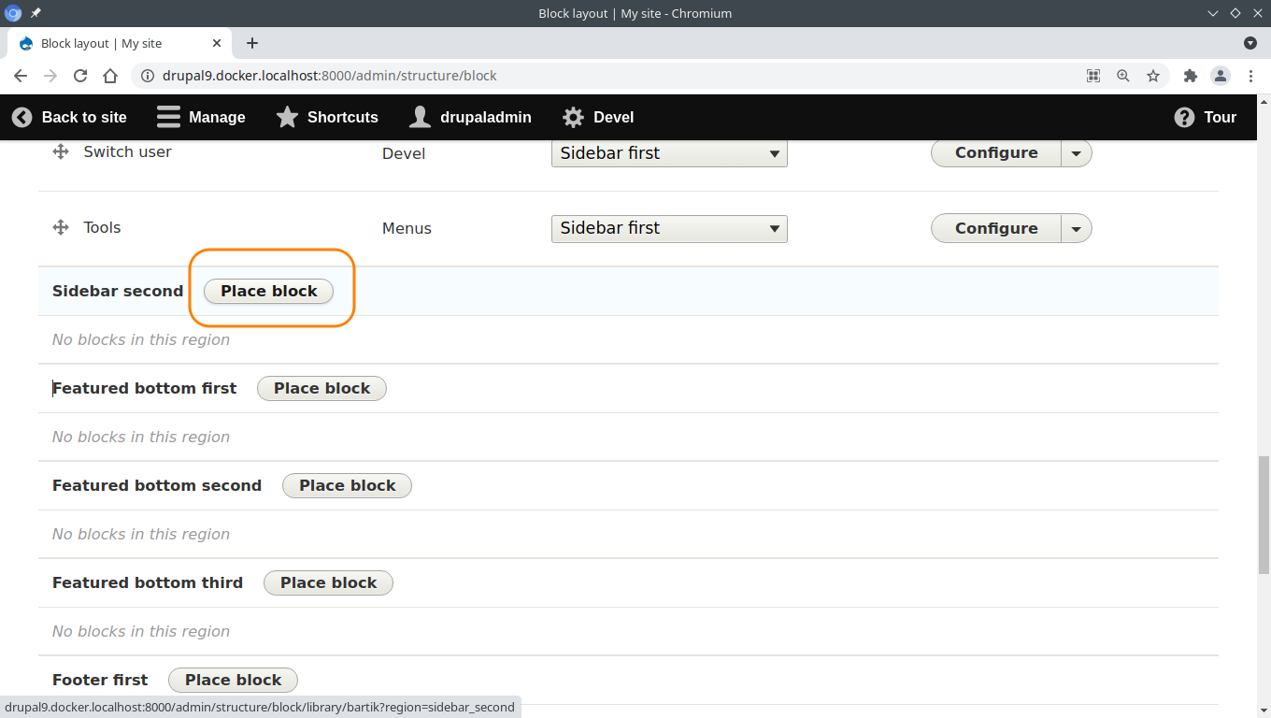Click the drag handle for Switch user block
Screen dimensions: 1271x718
[x=61, y=151]
